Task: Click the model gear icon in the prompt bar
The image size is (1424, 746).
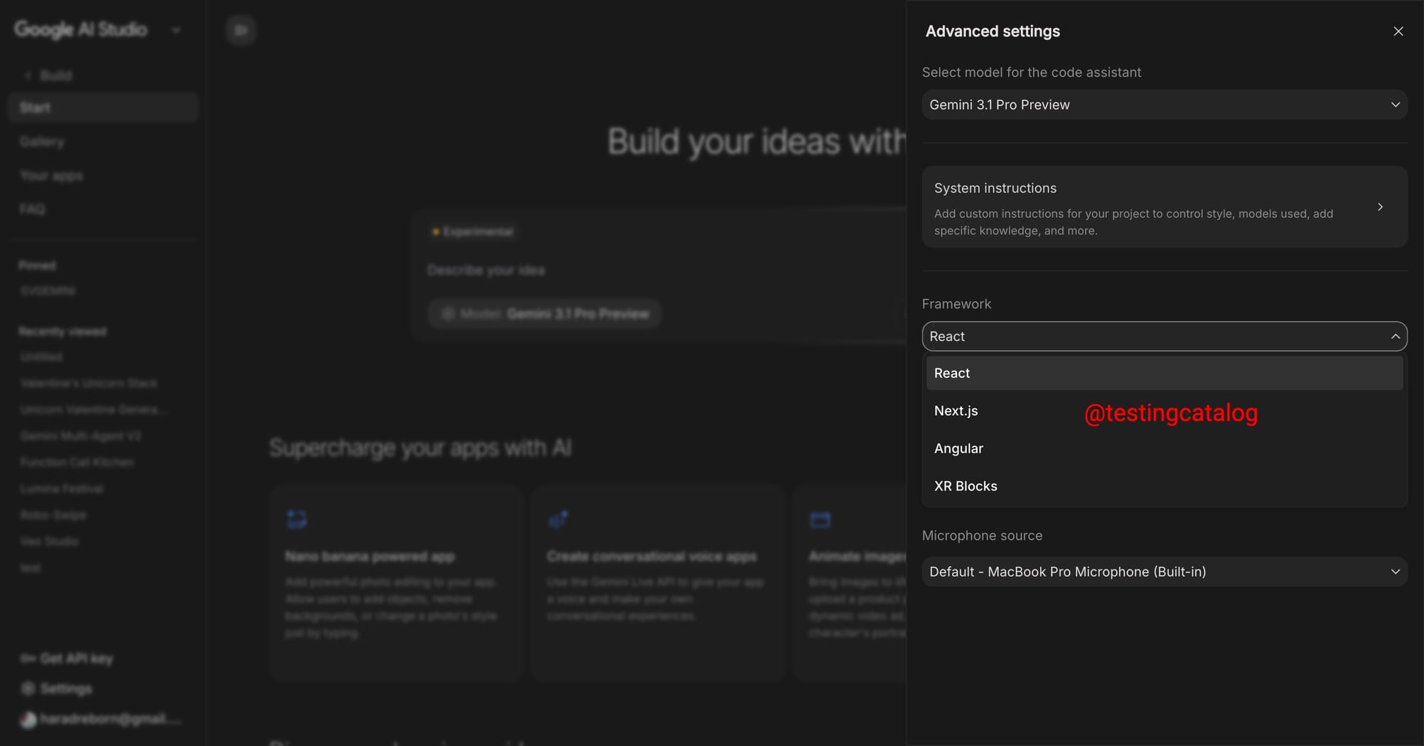Action: pyautogui.click(x=447, y=313)
